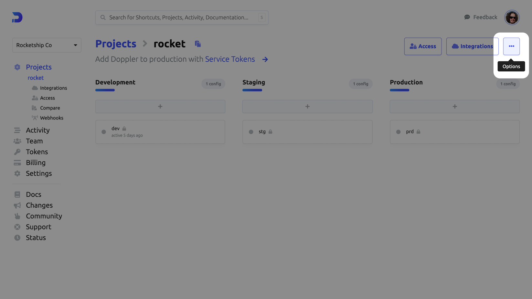
Task: Click the cloud icon beside sidebar Integrations
Action: (35, 88)
